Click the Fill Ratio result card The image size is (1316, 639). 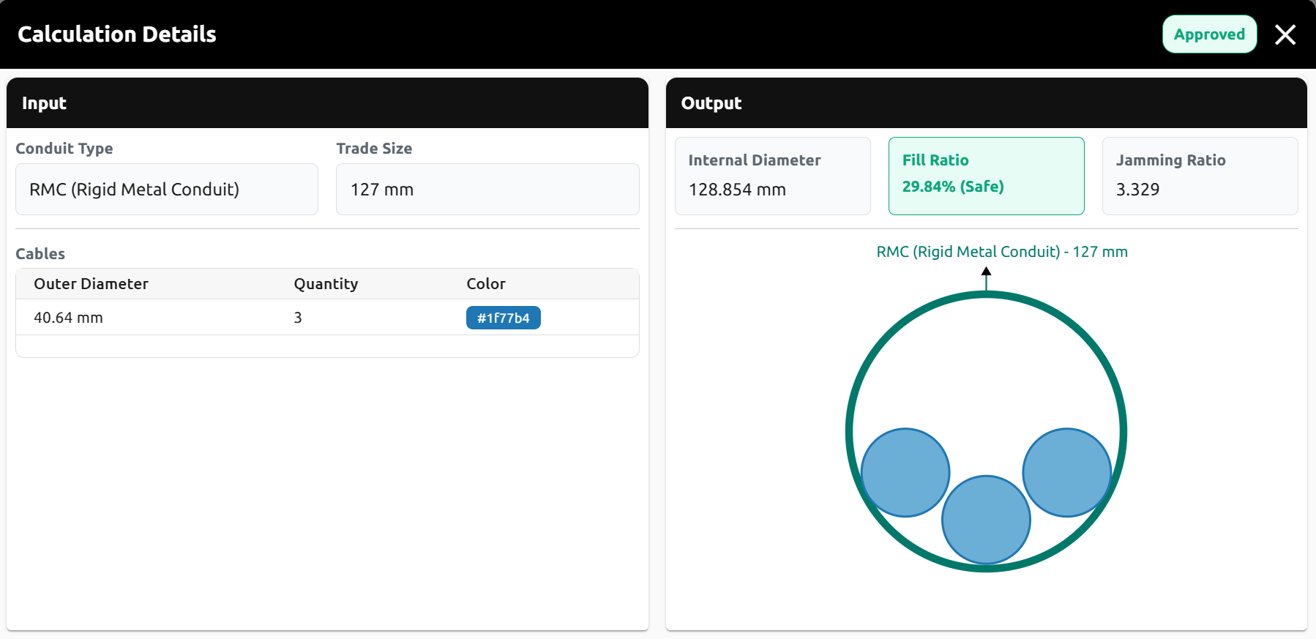(x=985, y=176)
